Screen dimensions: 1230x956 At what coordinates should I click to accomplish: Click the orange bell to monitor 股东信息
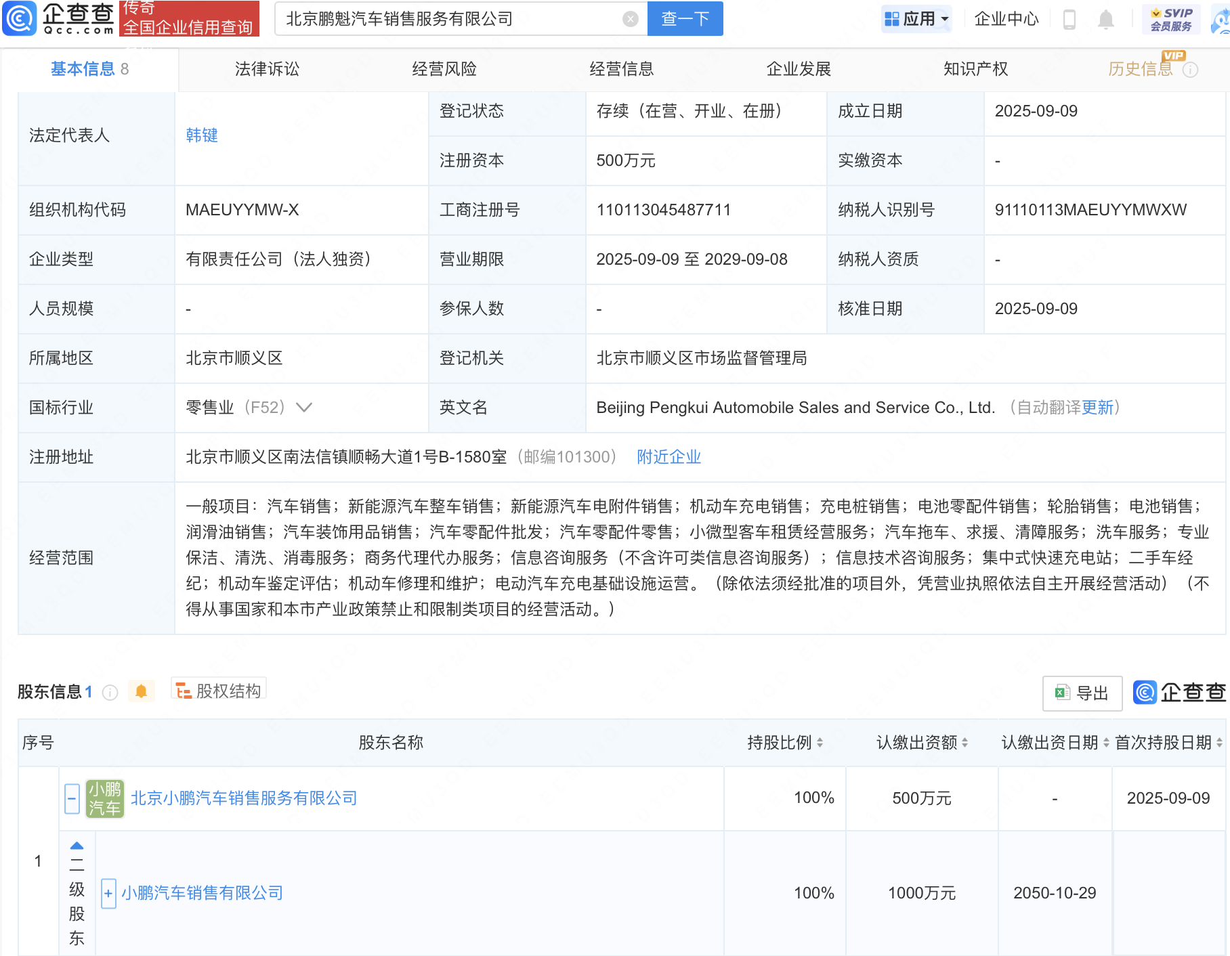(142, 691)
